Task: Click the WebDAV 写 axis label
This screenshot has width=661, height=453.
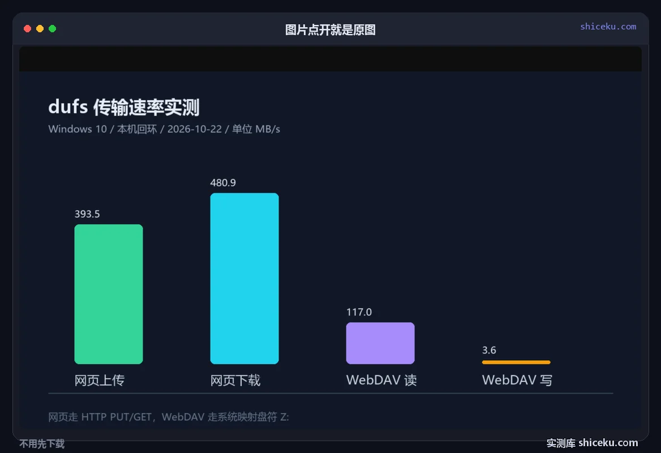Action: (517, 381)
